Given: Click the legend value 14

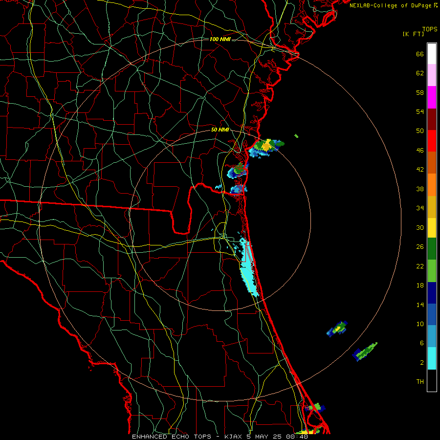Looking at the screenshot, I should click(420, 305).
